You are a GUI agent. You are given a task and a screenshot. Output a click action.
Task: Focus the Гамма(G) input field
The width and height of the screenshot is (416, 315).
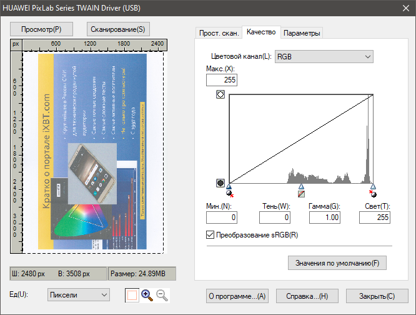pos(325,217)
